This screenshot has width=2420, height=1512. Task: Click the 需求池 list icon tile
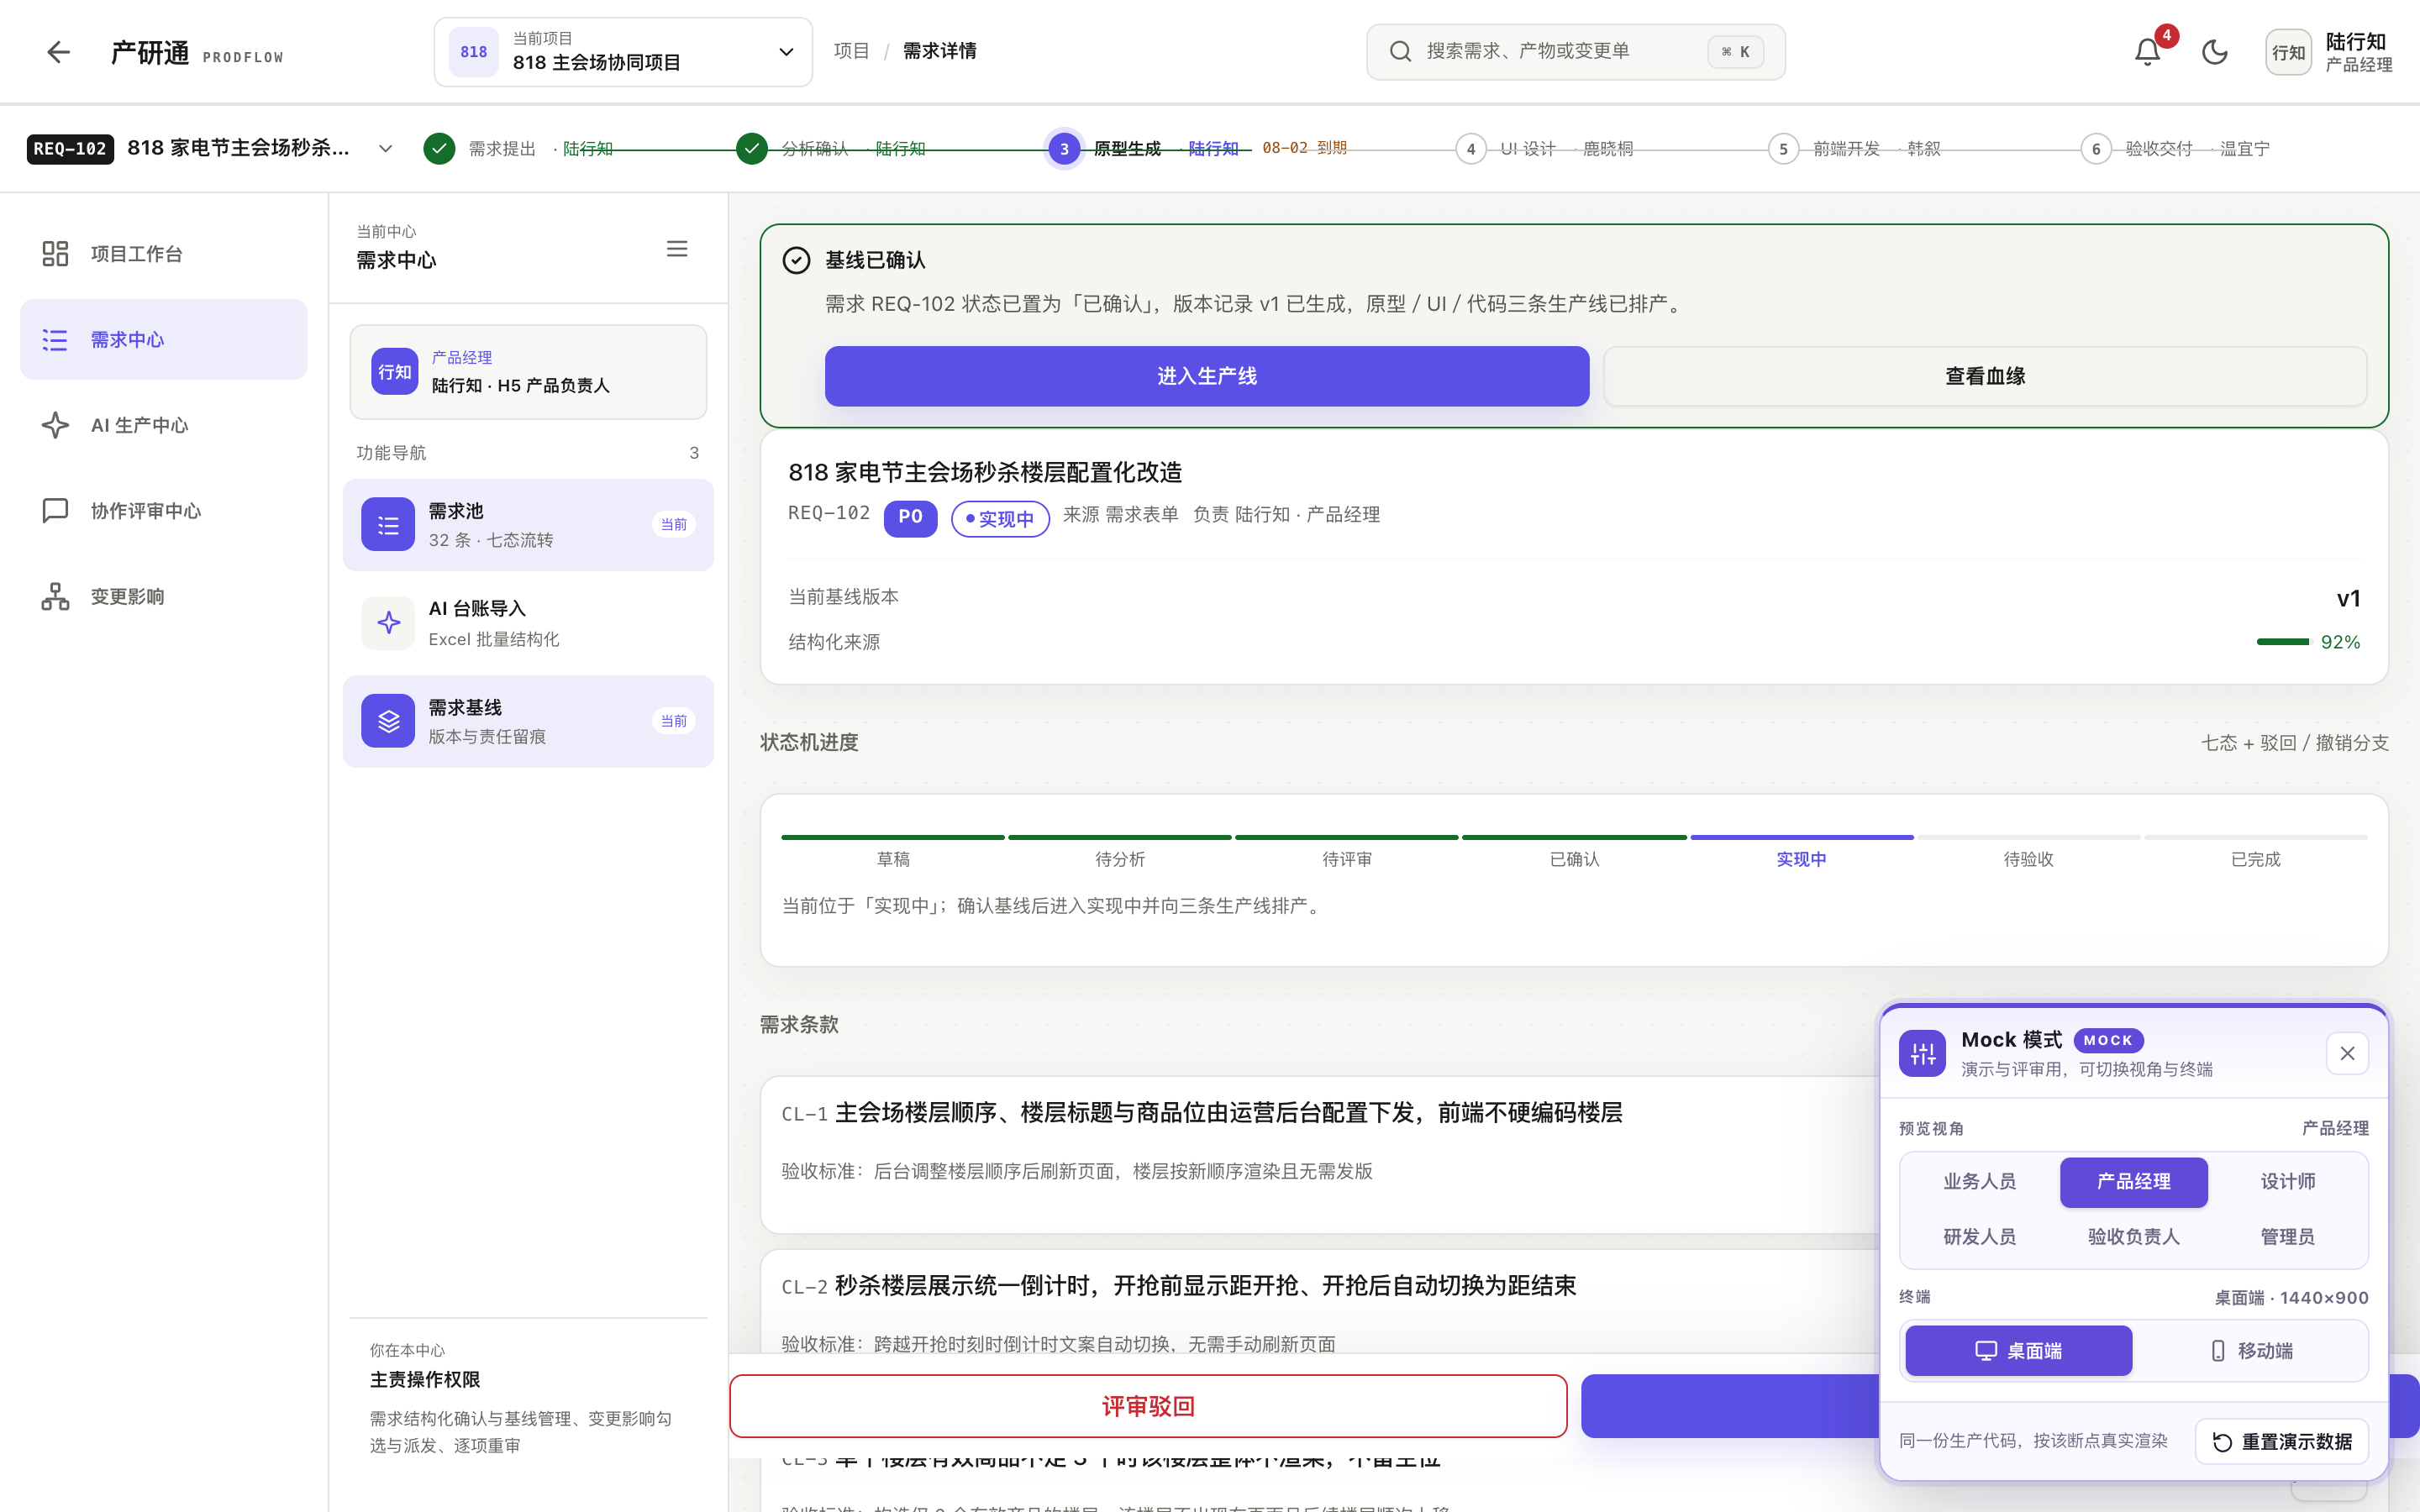point(388,524)
